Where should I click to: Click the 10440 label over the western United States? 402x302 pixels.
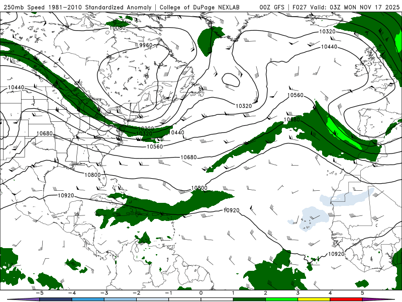click(x=16, y=87)
